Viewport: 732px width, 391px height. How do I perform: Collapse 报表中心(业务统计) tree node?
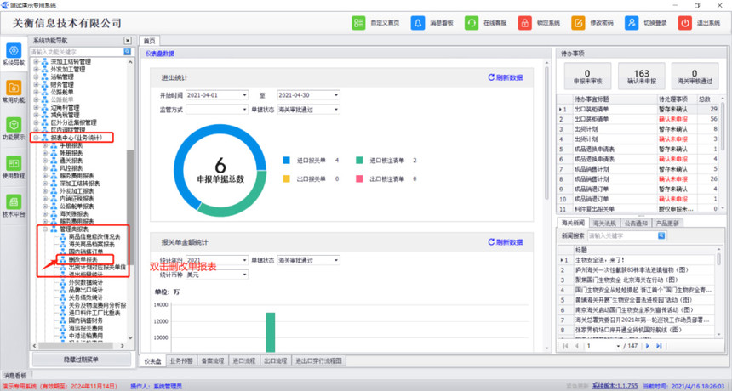coord(36,138)
